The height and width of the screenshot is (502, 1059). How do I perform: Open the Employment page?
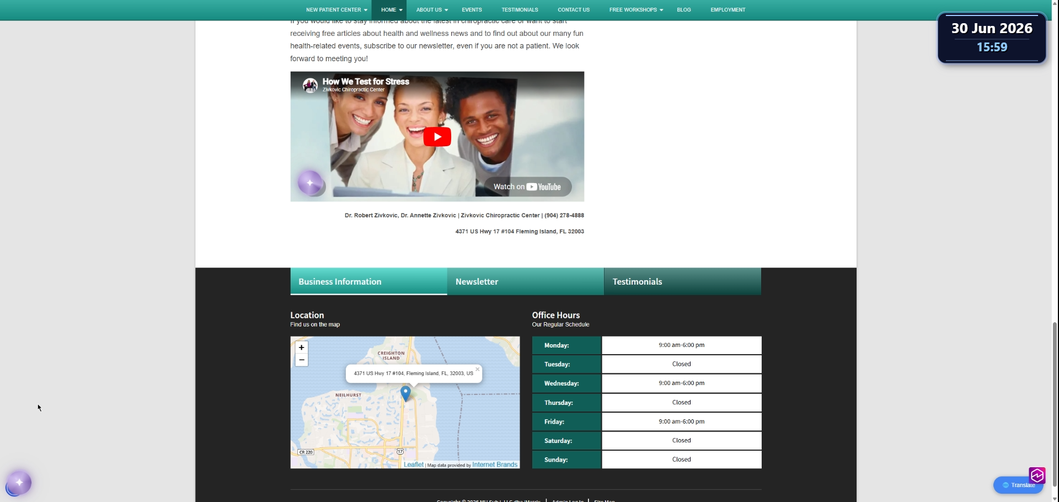click(x=728, y=10)
